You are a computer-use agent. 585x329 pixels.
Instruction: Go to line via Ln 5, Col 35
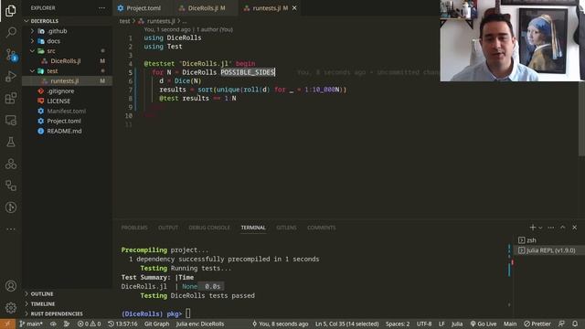coord(346,324)
